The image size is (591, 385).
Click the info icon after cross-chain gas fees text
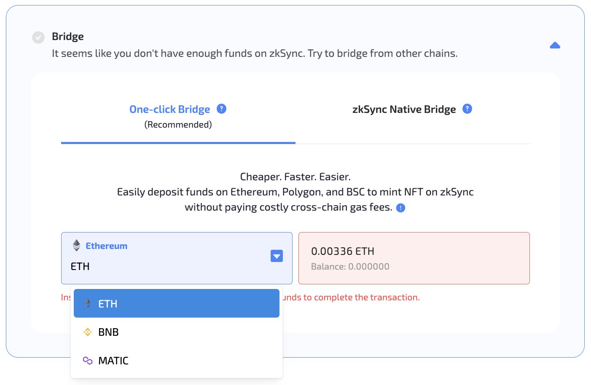coord(401,208)
